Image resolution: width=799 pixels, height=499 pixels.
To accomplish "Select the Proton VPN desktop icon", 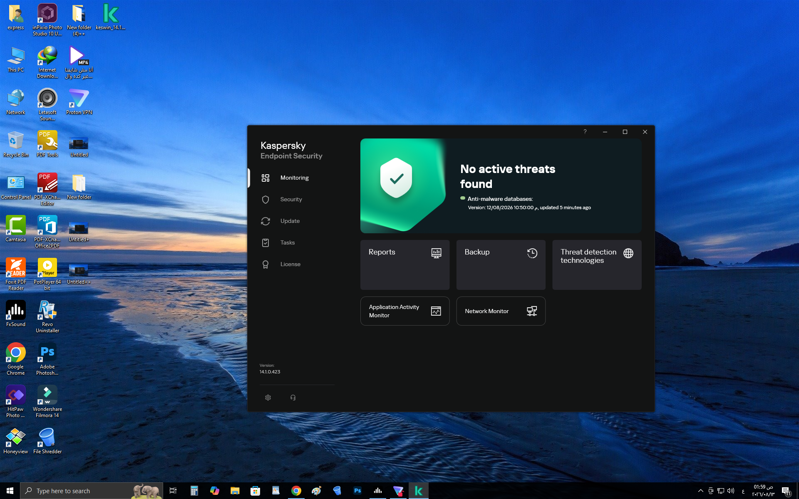I will tap(79, 101).
